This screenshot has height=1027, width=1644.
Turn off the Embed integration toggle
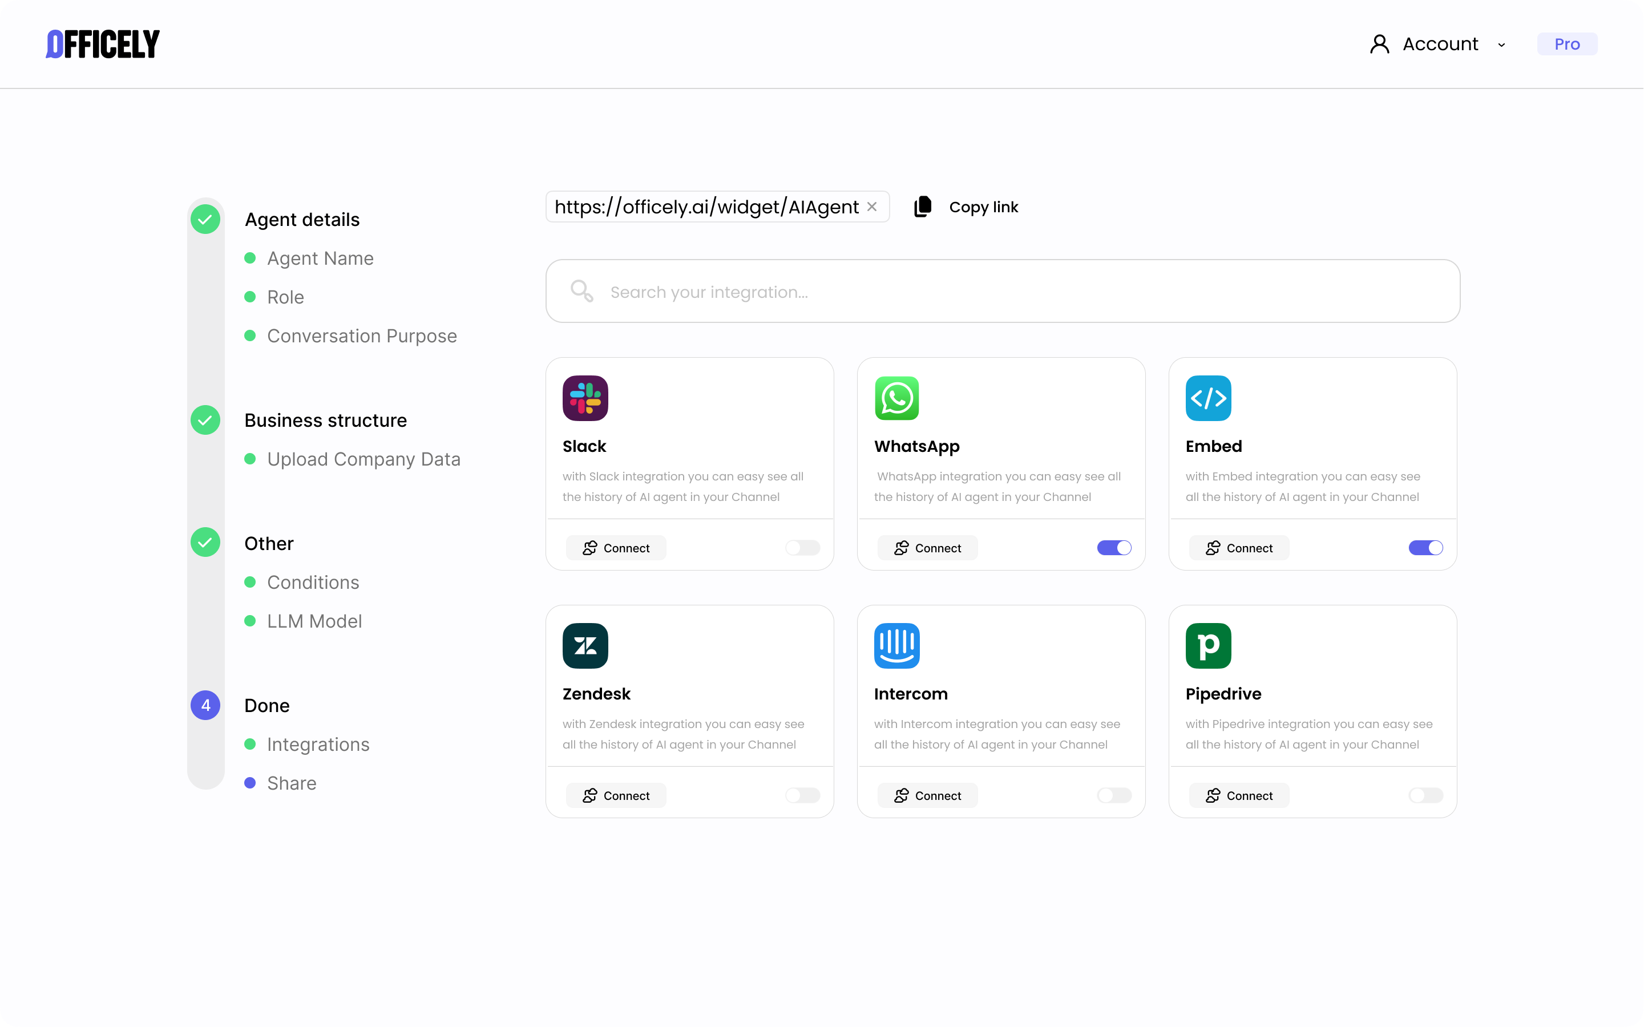pyautogui.click(x=1425, y=548)
